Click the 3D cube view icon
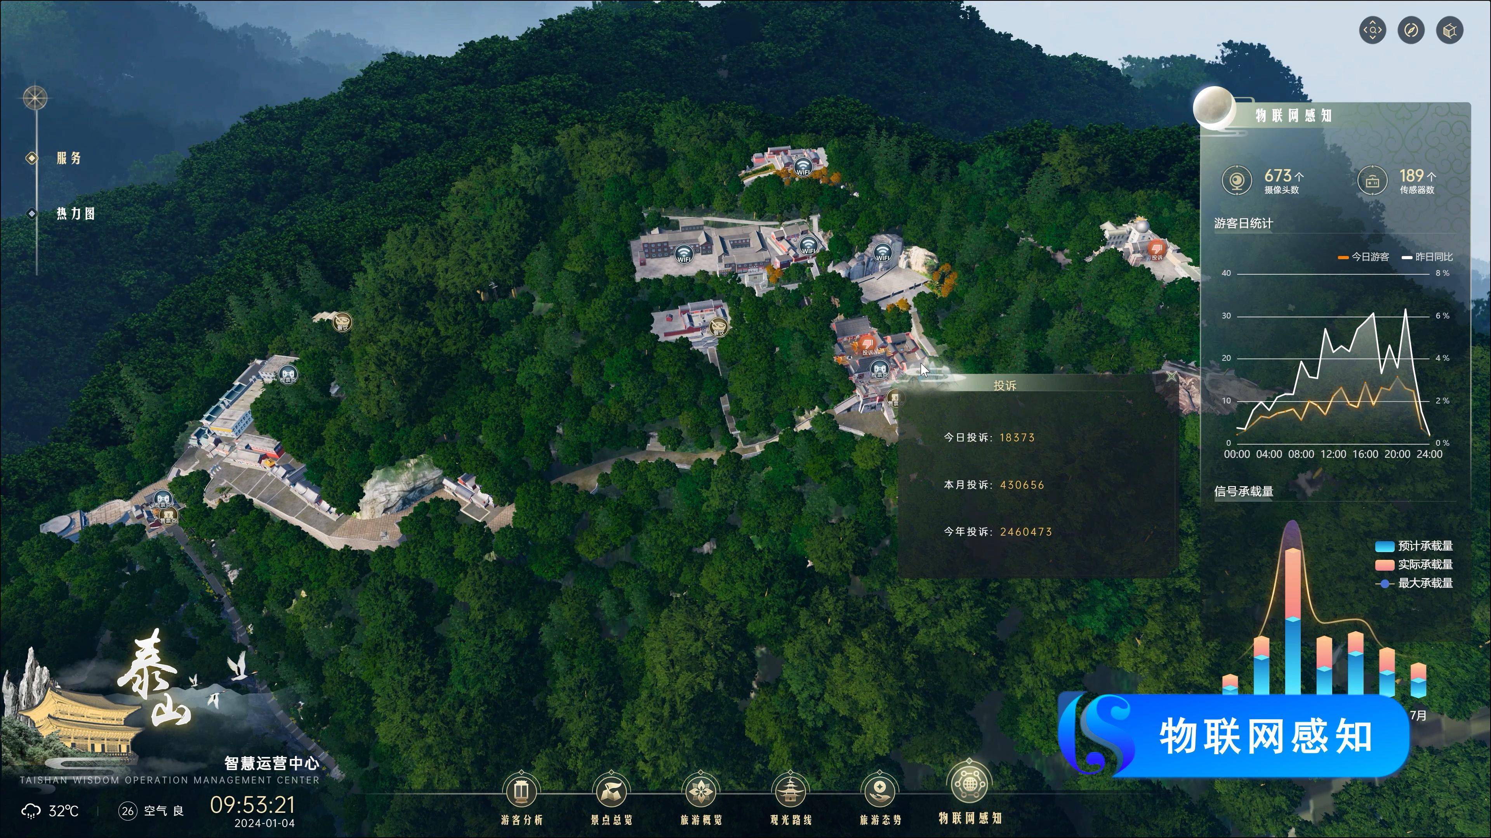Image resolution: width=1491 pixels, height=838 pixels. click(1449, 30)
